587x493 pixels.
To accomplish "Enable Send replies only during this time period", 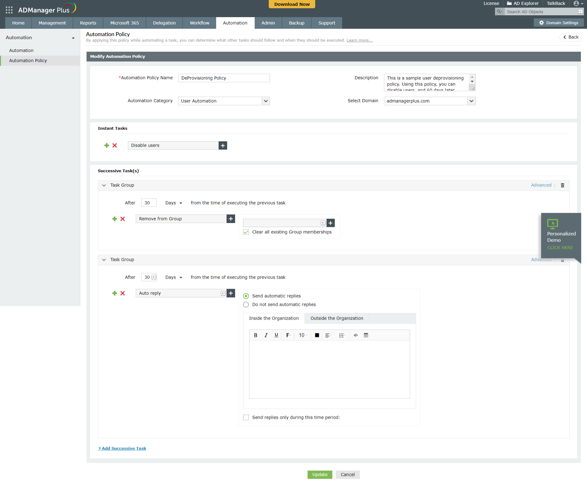I will click(x=246, y=417).
